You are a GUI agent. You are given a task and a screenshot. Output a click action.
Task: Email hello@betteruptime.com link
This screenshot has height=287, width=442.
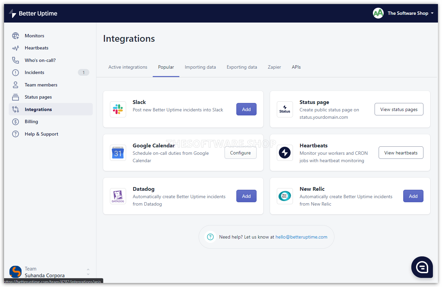[301, 237]
